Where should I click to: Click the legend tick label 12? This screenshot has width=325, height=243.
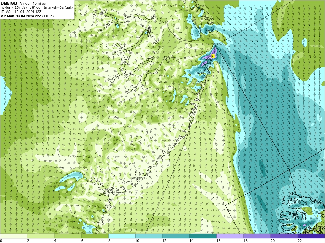(164, 241)
